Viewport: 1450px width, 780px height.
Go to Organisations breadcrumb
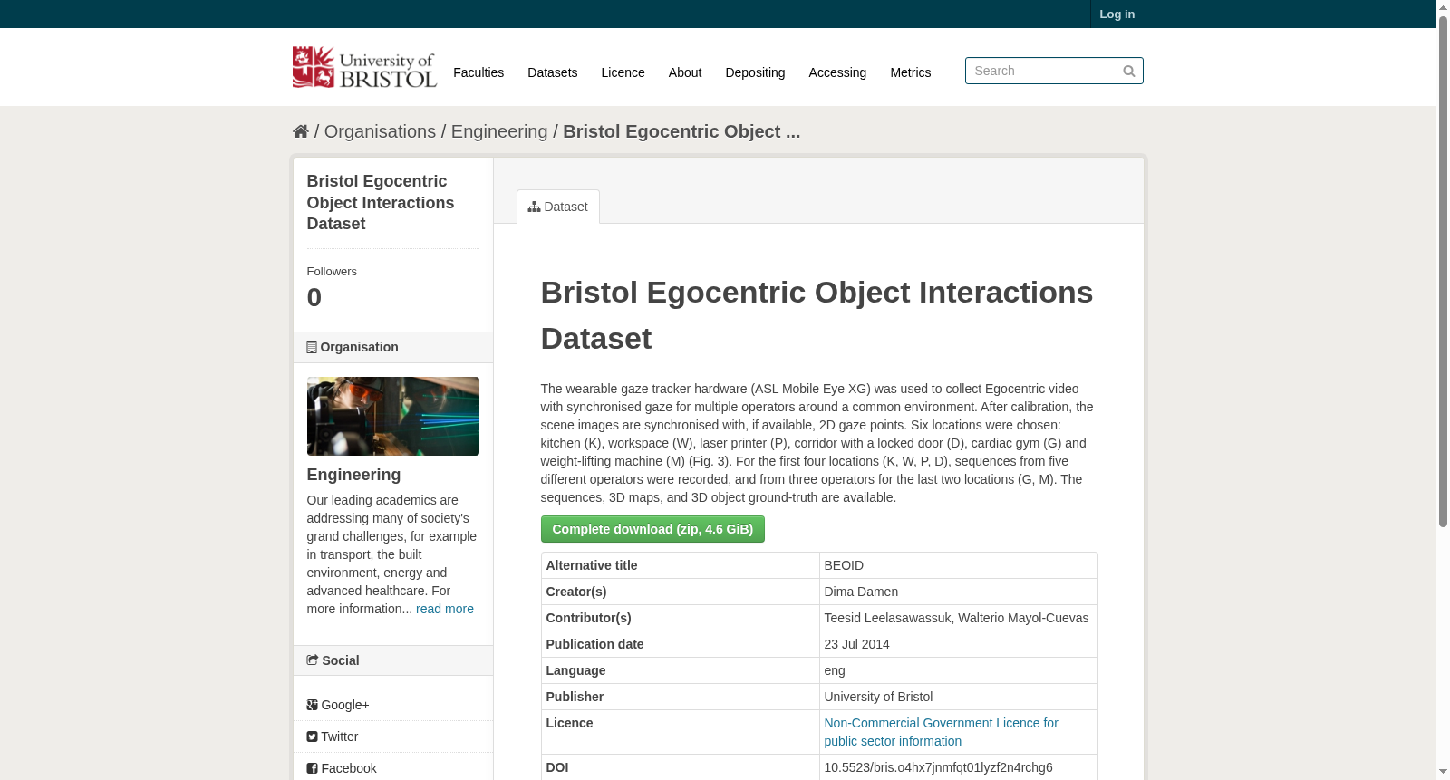coord(380,131)
